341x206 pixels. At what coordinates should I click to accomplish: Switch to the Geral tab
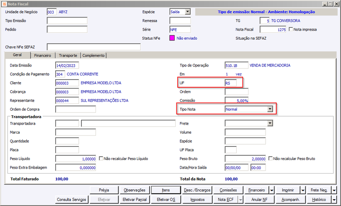coord(17,55)
